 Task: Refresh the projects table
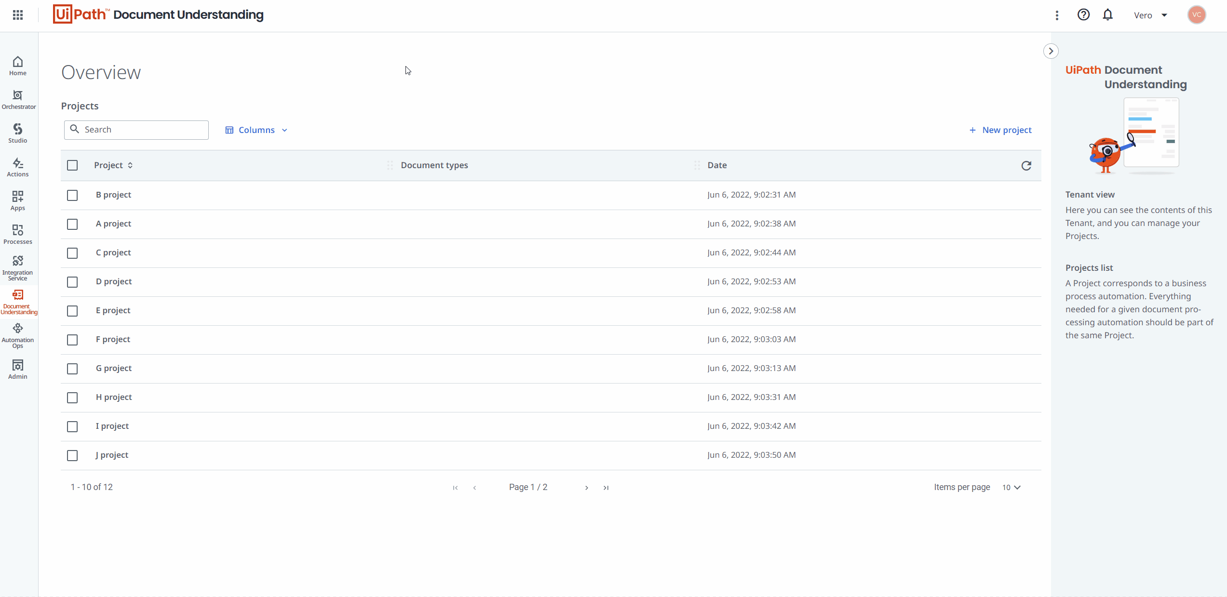click(x=1026, y=165)
